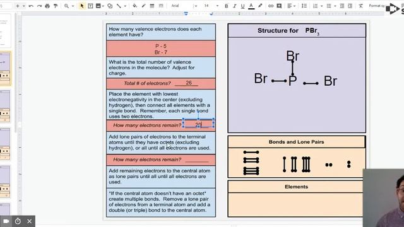Select the highlighted current slide thumbnail
Screen dimensions: 404x227
pyautogui.click(x=5, y=69)
